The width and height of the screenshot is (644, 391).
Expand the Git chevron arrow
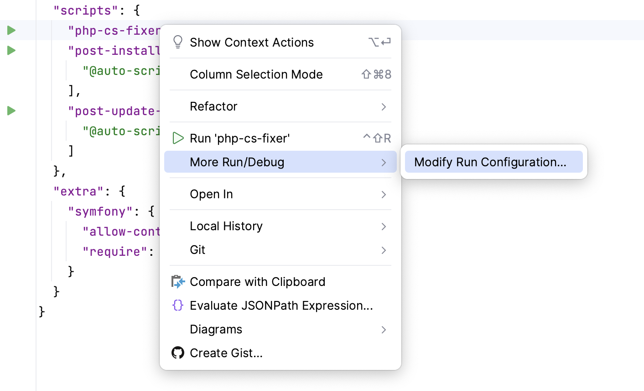click(384, 250)
